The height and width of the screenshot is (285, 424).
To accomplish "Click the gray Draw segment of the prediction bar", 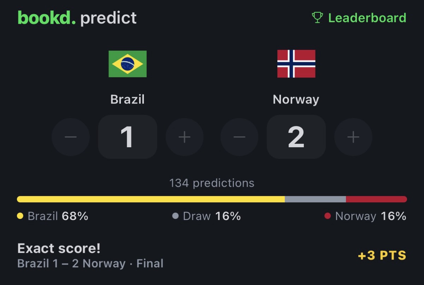I will [x=315, y=199].
